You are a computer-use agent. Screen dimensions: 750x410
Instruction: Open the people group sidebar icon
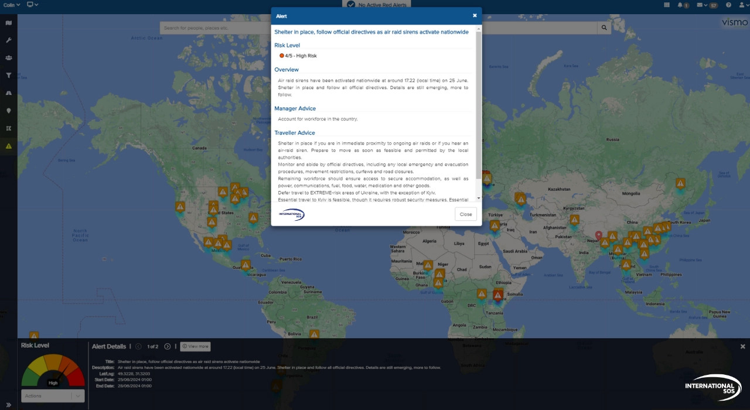(8, 58)
